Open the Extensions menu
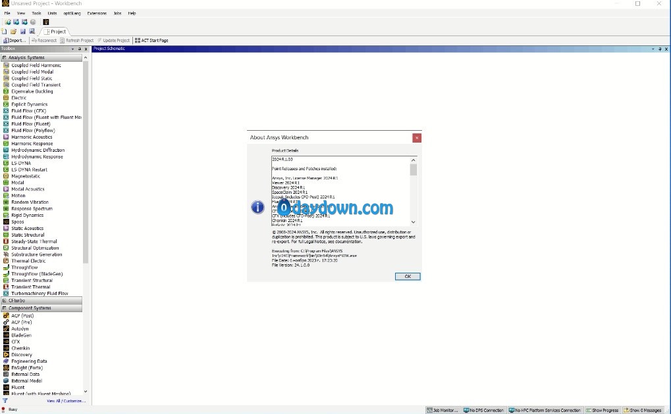This screenshot has width=671, height=414. pyautogui.click(x=97, y=13)
